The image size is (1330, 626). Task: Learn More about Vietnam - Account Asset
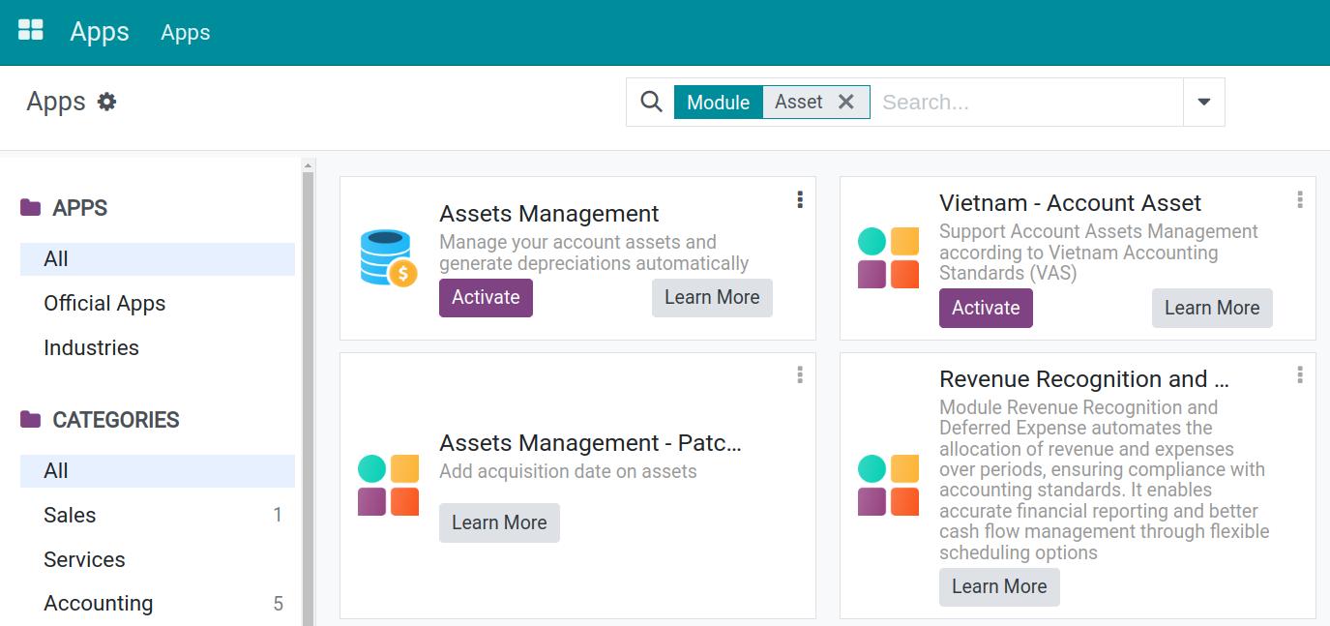point(1212,309)
